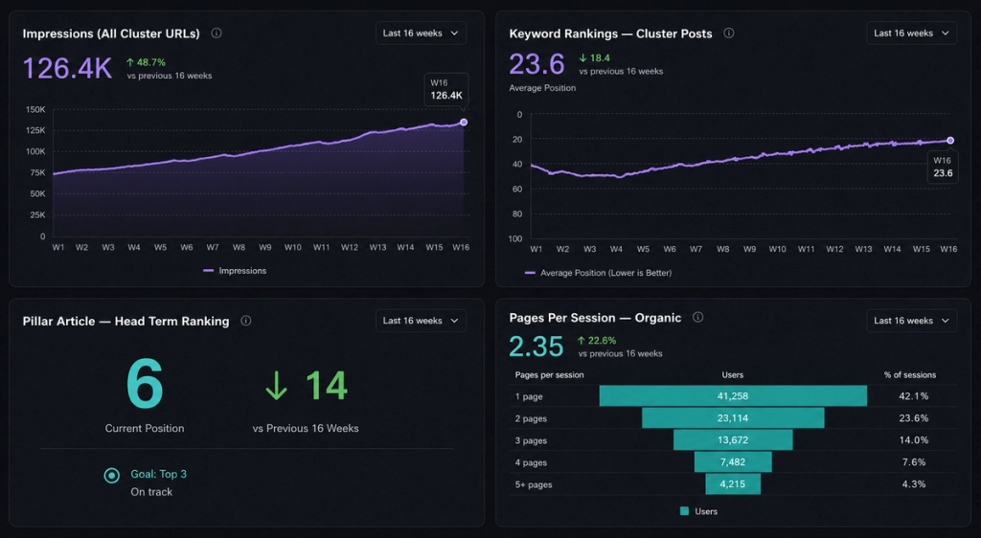Click the 'Goal: Top 3' label
This screenshot has height=538, width=981.
pos(158,474)
